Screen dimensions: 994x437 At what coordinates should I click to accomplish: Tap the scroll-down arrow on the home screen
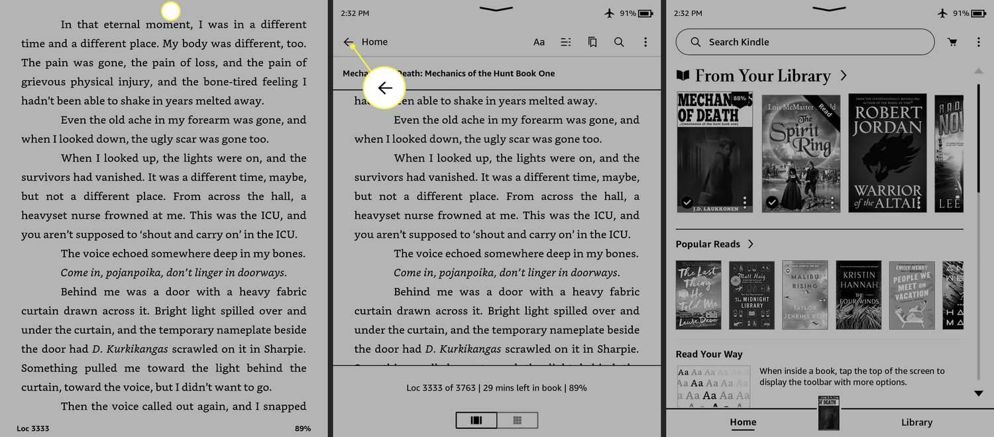tap(978, 393)
